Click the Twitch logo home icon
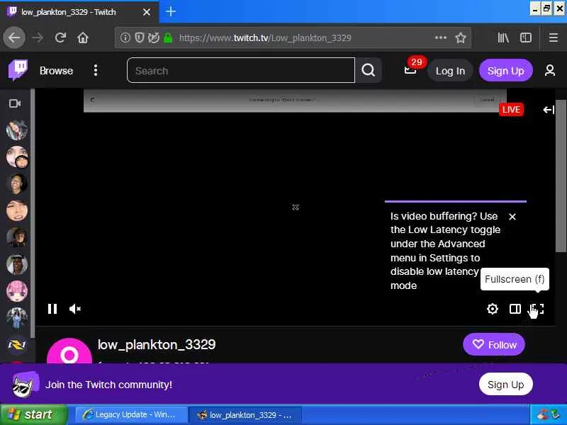The width and height of the screenshot is (567, 425). coord(18,70)
